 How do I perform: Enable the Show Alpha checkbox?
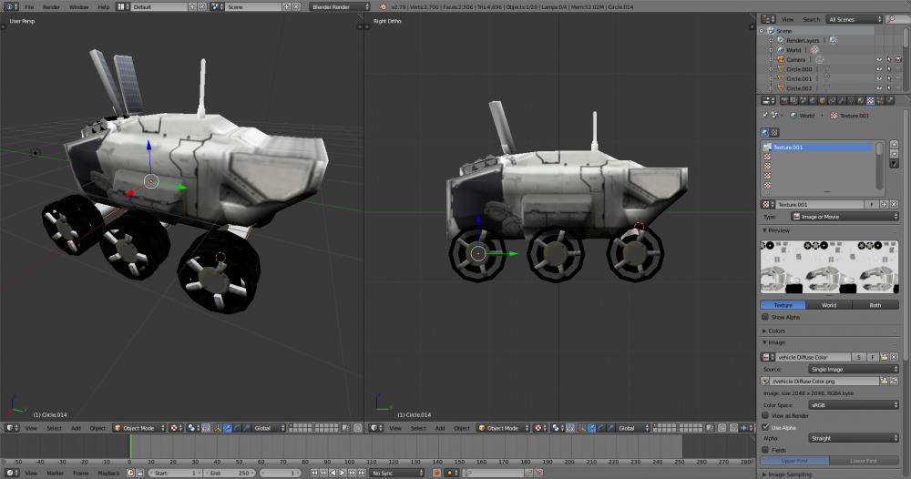765,317
